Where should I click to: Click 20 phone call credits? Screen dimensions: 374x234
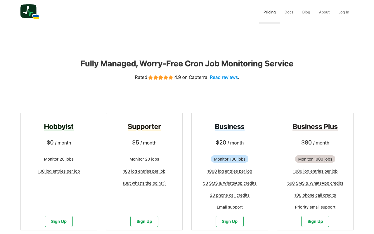(230, 195)
